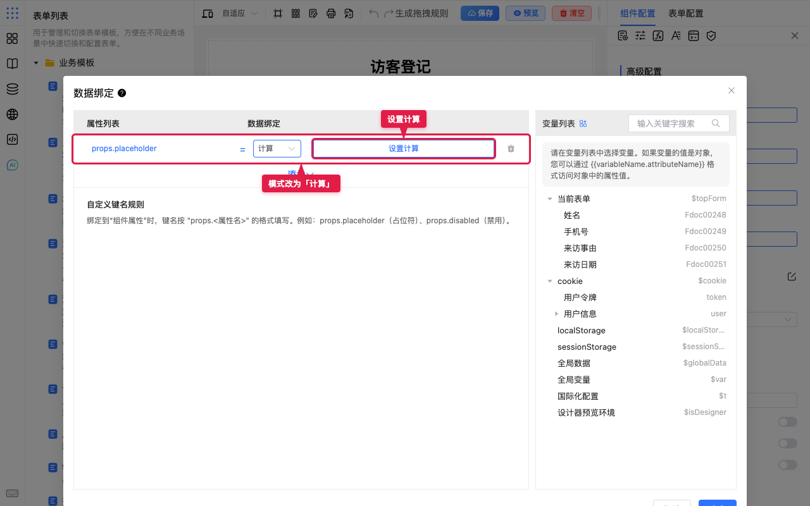Click the fx function icon in config panel
810x506 pixels.
658,36
